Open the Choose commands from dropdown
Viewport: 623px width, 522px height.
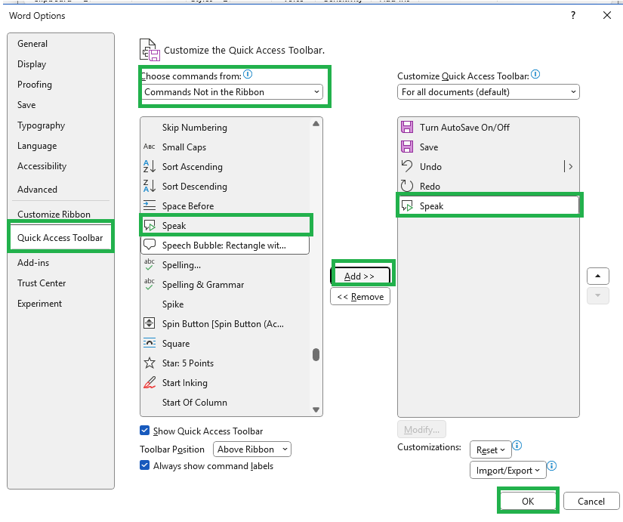(x=232, y=92)
